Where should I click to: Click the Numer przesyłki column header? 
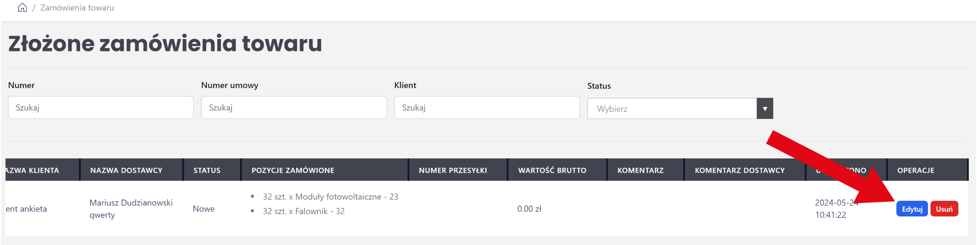[453, 170]
